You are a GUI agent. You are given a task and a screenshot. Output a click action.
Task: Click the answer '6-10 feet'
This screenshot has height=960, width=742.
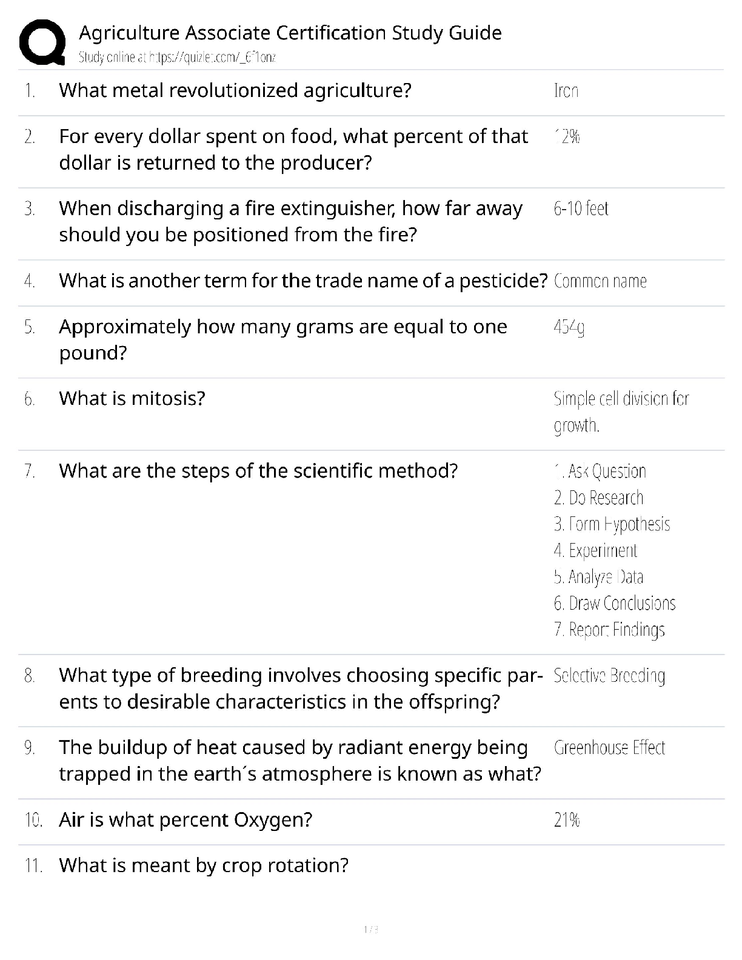coord(581,208)
